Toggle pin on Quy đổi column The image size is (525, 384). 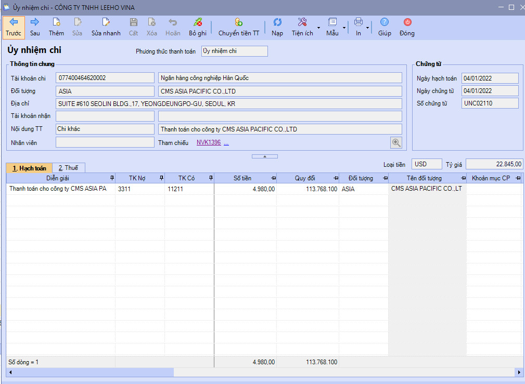coord(336,178)
